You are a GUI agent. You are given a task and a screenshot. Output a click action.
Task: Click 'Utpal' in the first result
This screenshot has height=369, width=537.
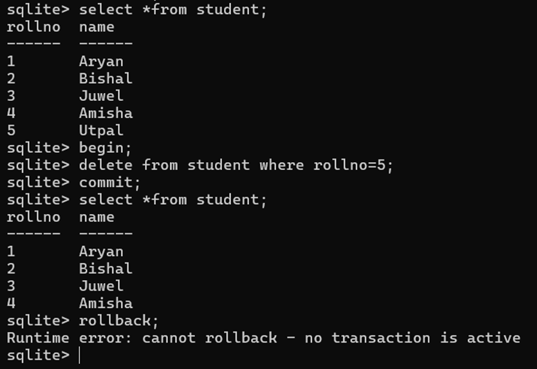coord(101,131)
